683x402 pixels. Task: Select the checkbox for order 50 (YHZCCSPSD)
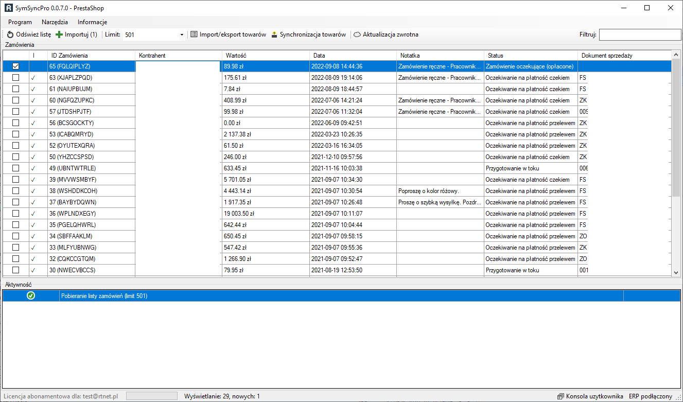point(16,157)
